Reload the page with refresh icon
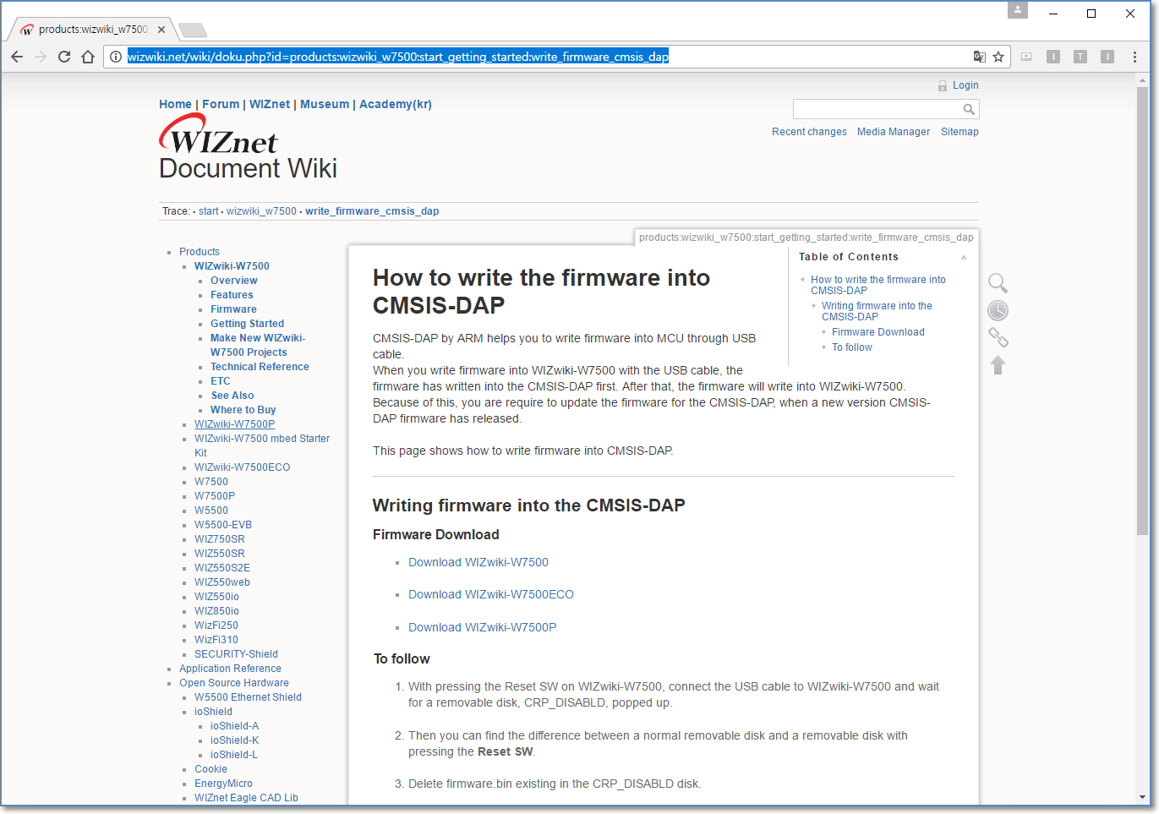Image resolution: width=1159 pixels, height=814 pixels. point(64,57)
